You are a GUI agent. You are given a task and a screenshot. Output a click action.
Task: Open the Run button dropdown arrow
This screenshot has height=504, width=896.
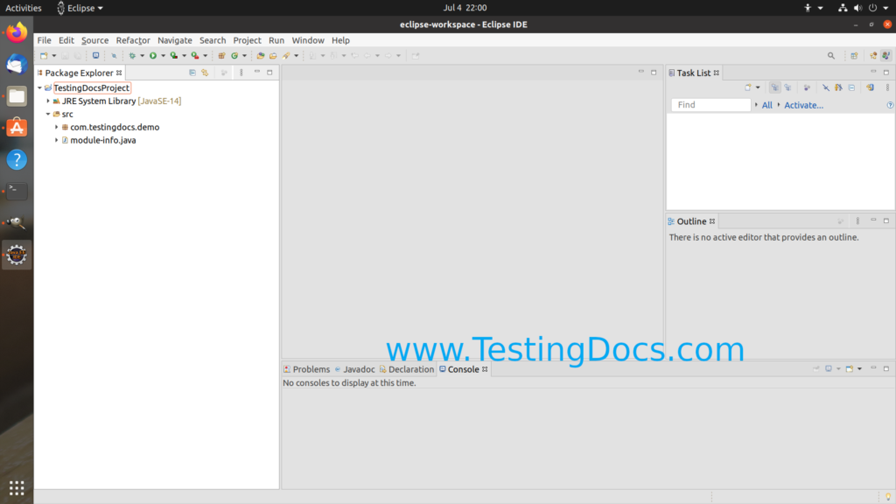pos(163,55)
